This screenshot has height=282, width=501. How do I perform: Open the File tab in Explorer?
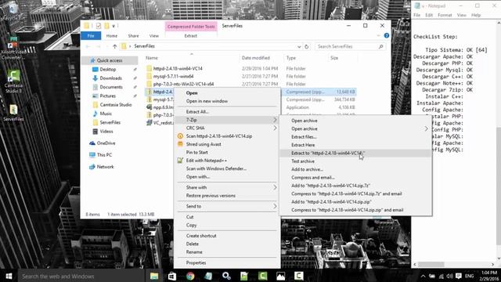(91, 36)
